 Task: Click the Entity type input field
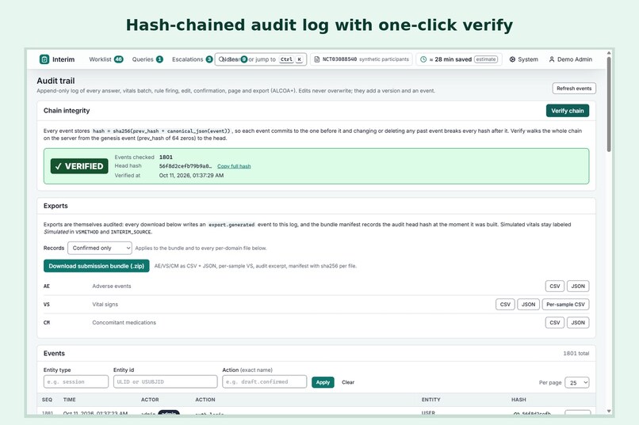tap(76, 382)
